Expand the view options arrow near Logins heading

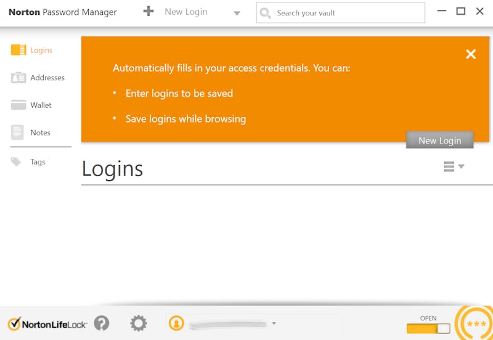pyautogui.click(x=461, y=166)
